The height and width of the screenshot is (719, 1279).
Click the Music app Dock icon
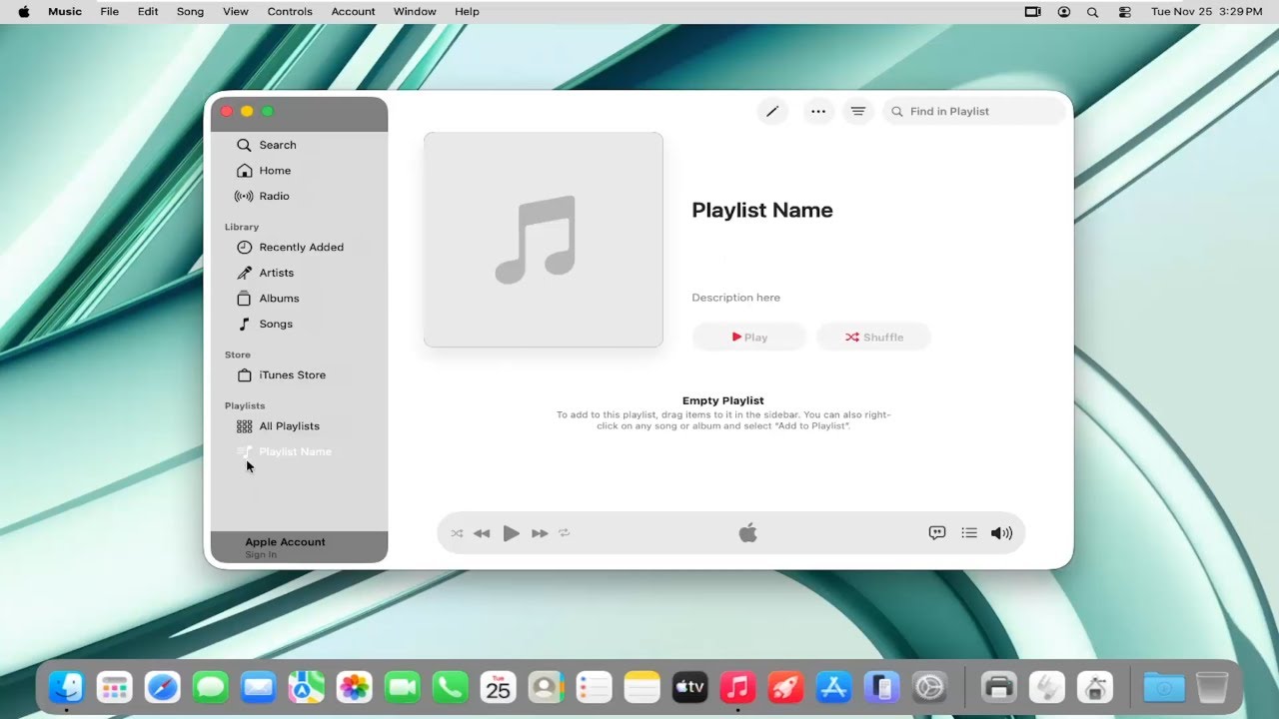coord(737,687)
